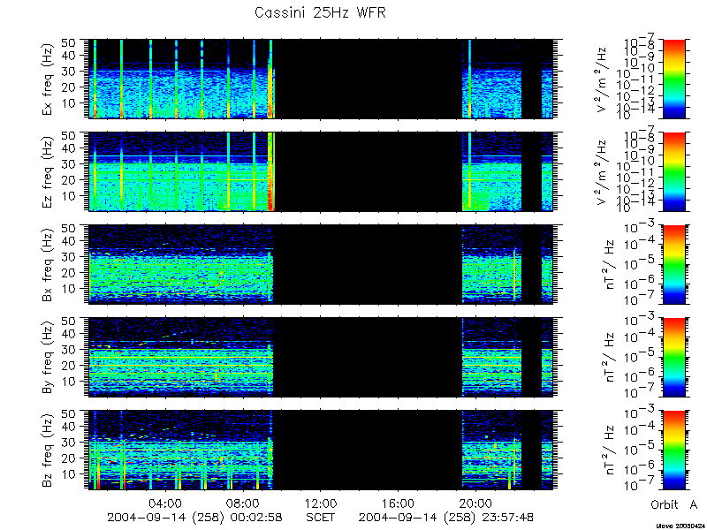Click the "Cassini 25Hz WFR" plot title
This screenshot has height=530, width=707.
click(x=320, y=12)
